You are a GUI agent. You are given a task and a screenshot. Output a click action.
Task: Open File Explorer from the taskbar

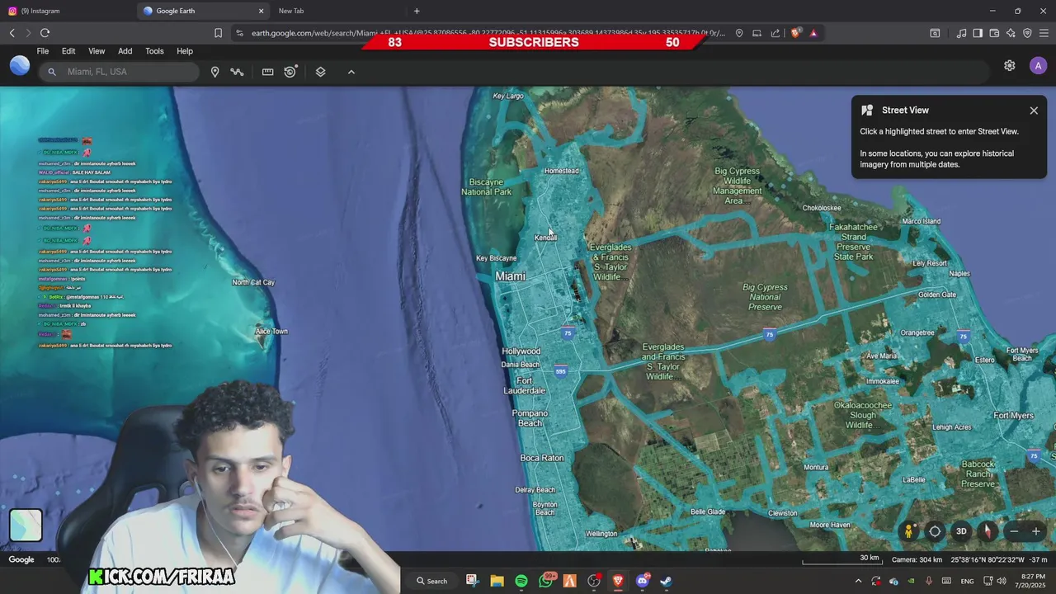pyautogui.click(x=497, y=581)
